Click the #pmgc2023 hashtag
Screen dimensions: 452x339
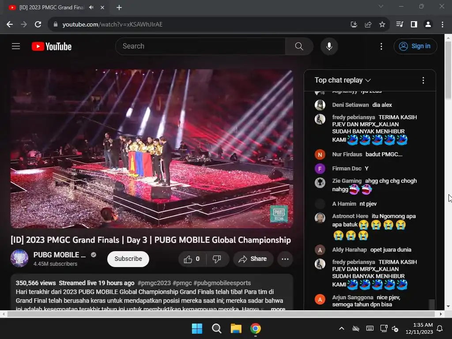click(154, 283)
